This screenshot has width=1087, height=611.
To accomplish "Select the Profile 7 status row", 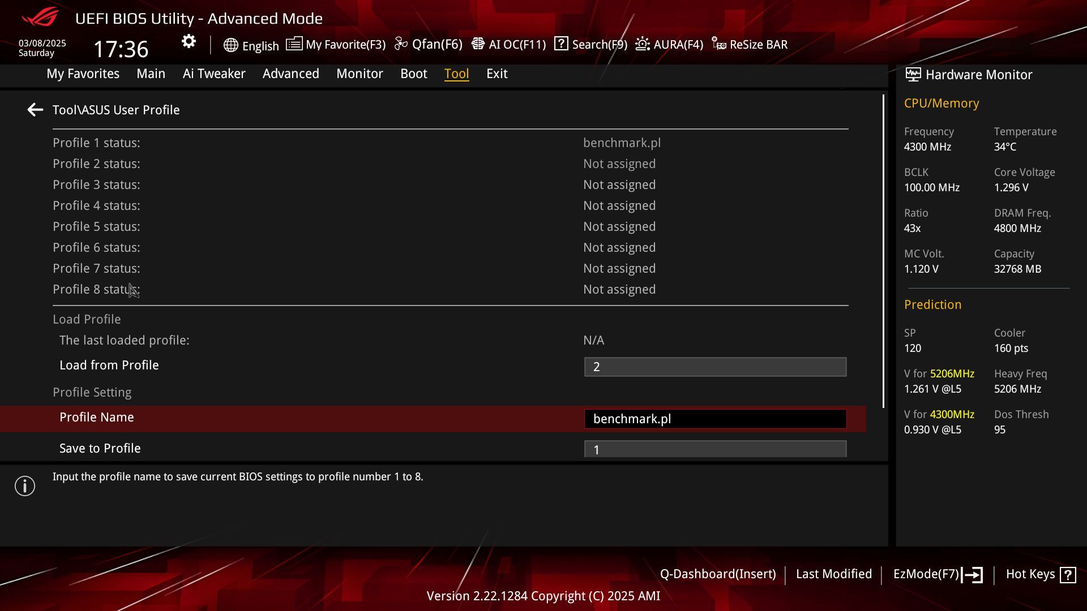I will click(x=450, y=268).
